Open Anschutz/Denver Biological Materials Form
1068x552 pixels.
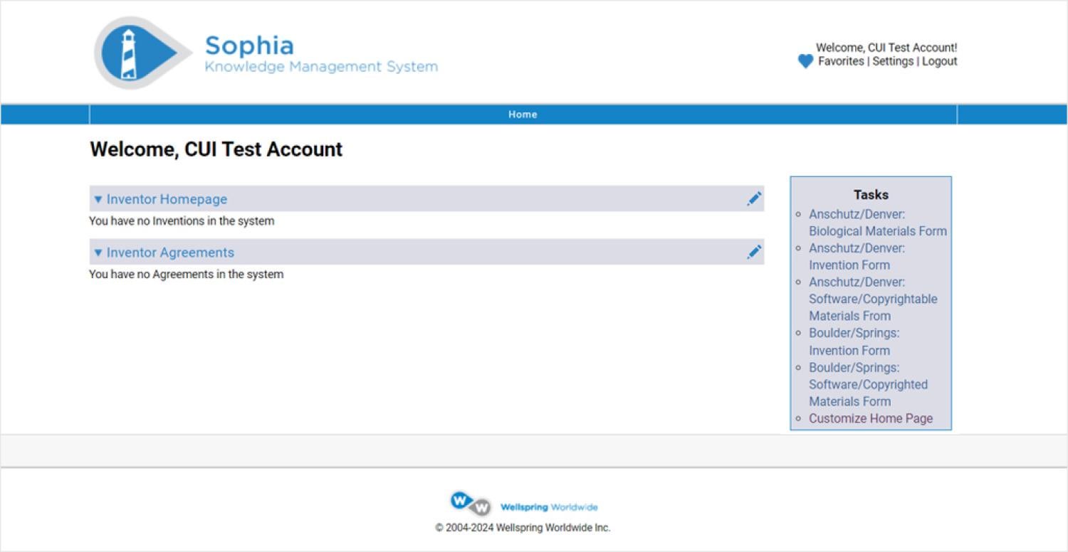(878, 223)
